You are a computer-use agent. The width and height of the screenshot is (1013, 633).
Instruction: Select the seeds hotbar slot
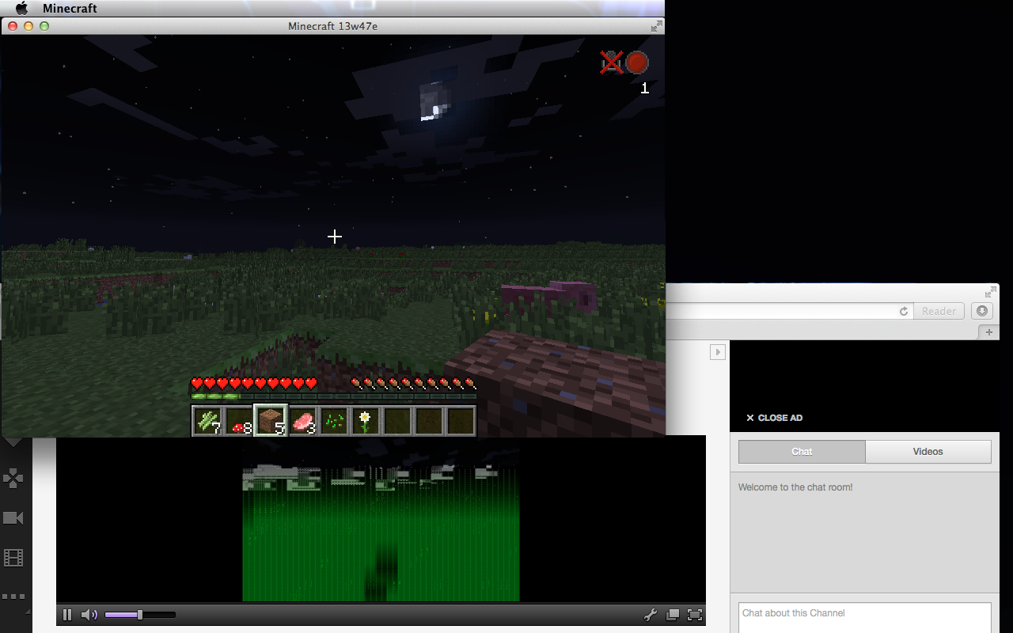pyautogui.click(x=334, y=421)
